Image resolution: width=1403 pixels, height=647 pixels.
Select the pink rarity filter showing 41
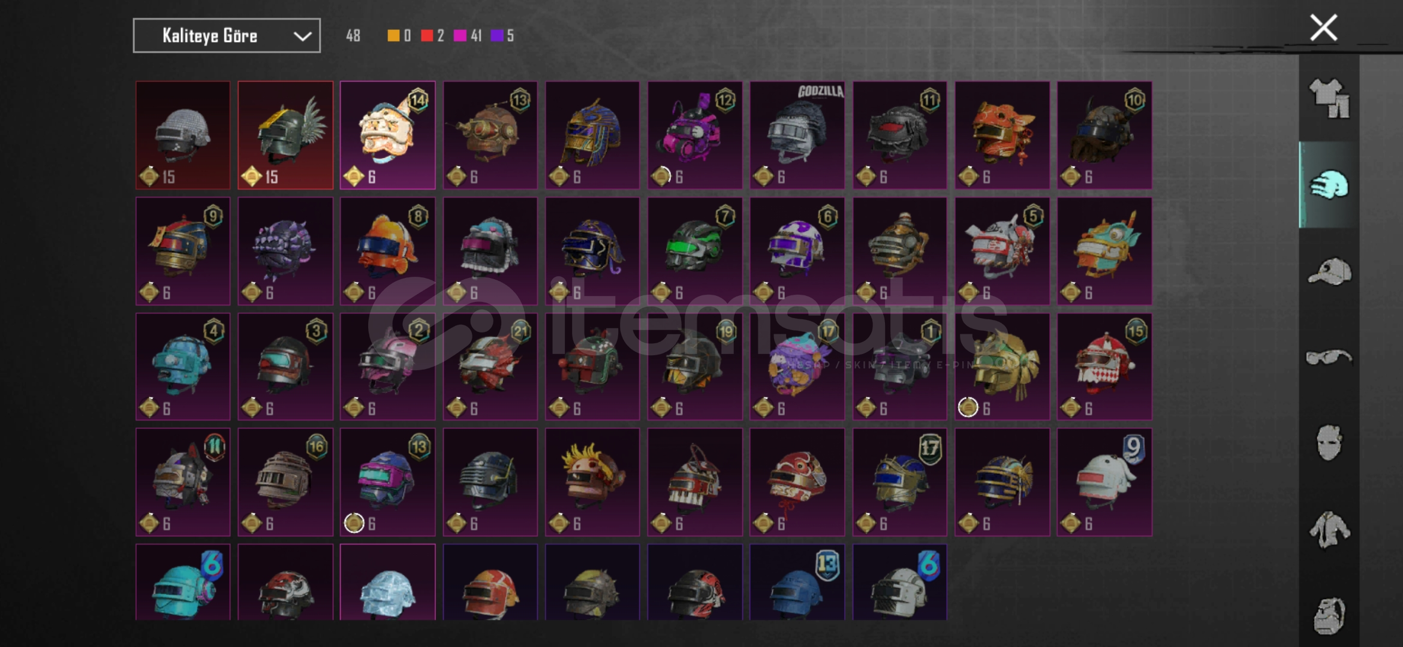point(468,36)
